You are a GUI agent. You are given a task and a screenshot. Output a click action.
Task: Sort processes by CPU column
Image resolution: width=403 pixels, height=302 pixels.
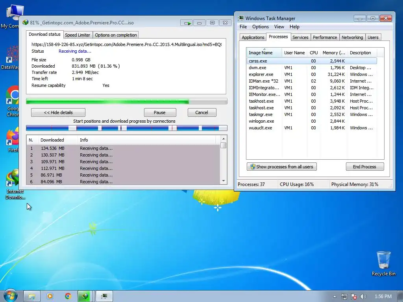coord(314,53)
